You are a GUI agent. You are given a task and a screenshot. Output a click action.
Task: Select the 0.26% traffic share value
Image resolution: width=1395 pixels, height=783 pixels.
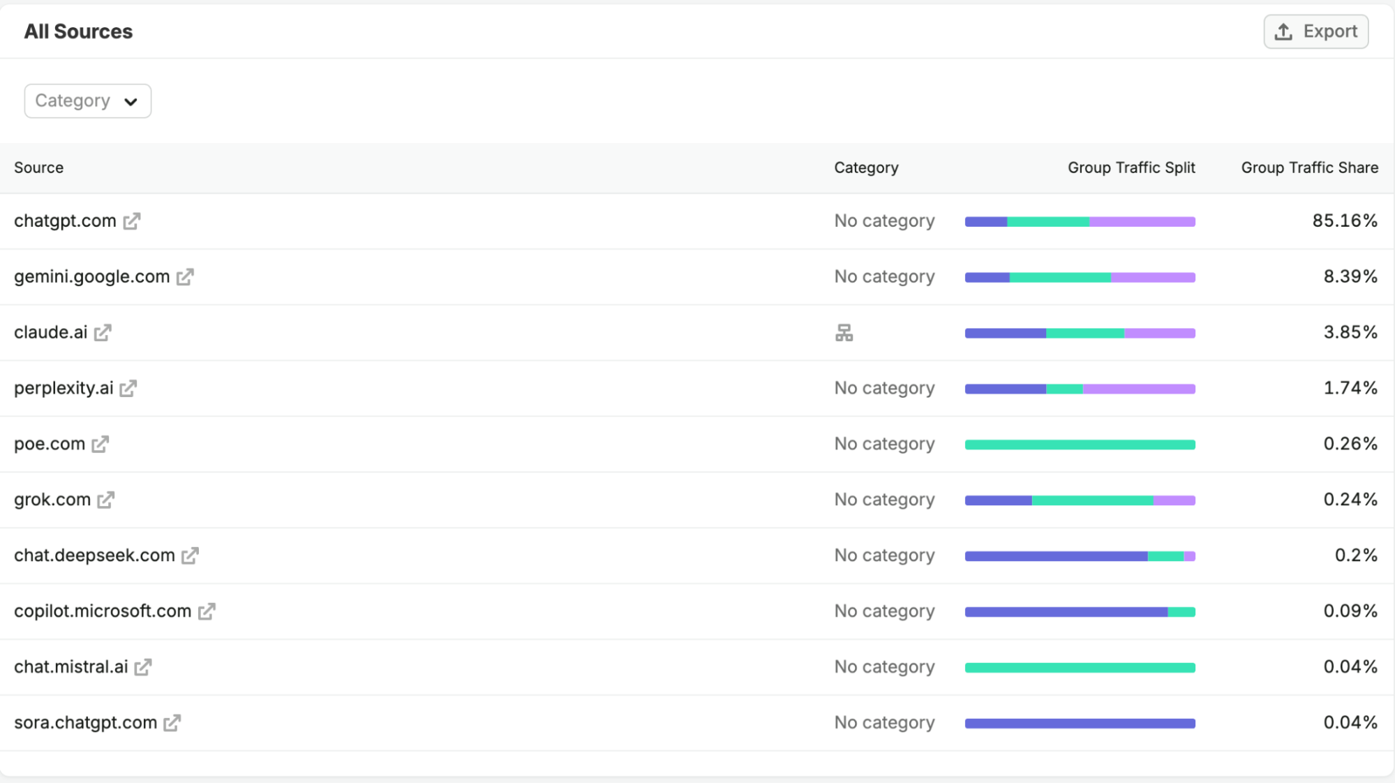(1350, 444)
